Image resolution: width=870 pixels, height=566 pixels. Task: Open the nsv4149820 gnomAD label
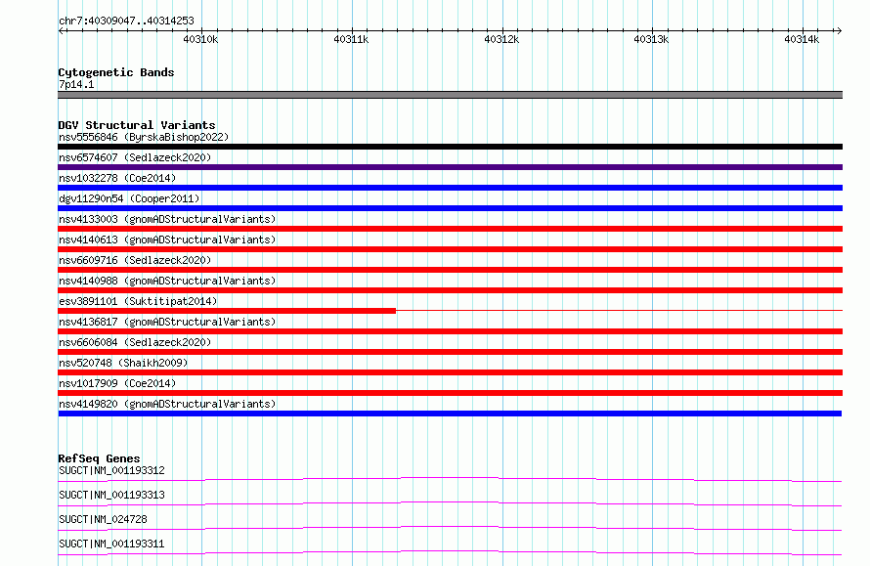[167, 404]
